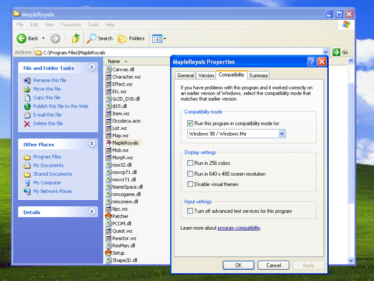Click the Delete this file red X
This screenshot has width=374, height=281.
pyautogui.click(x=27, y=124)
